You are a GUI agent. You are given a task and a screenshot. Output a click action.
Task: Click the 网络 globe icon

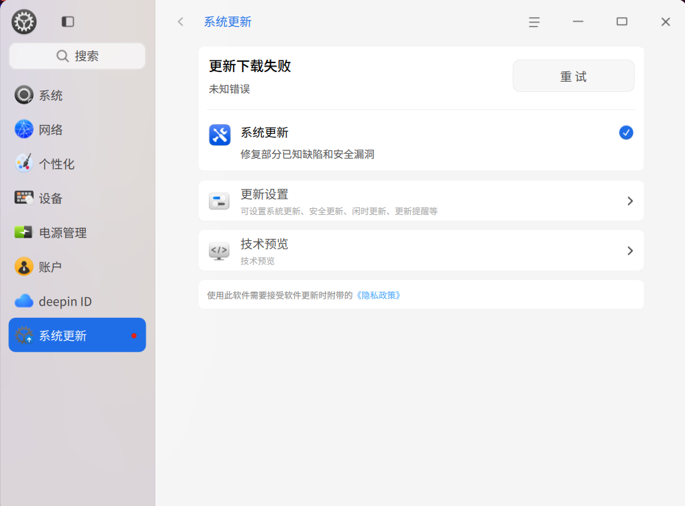pos(23,129)
